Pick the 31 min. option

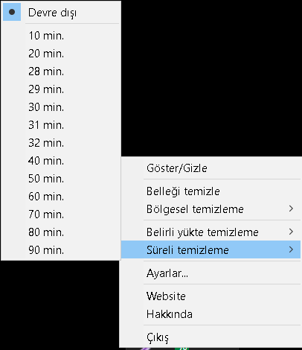(x=61, y=125)
